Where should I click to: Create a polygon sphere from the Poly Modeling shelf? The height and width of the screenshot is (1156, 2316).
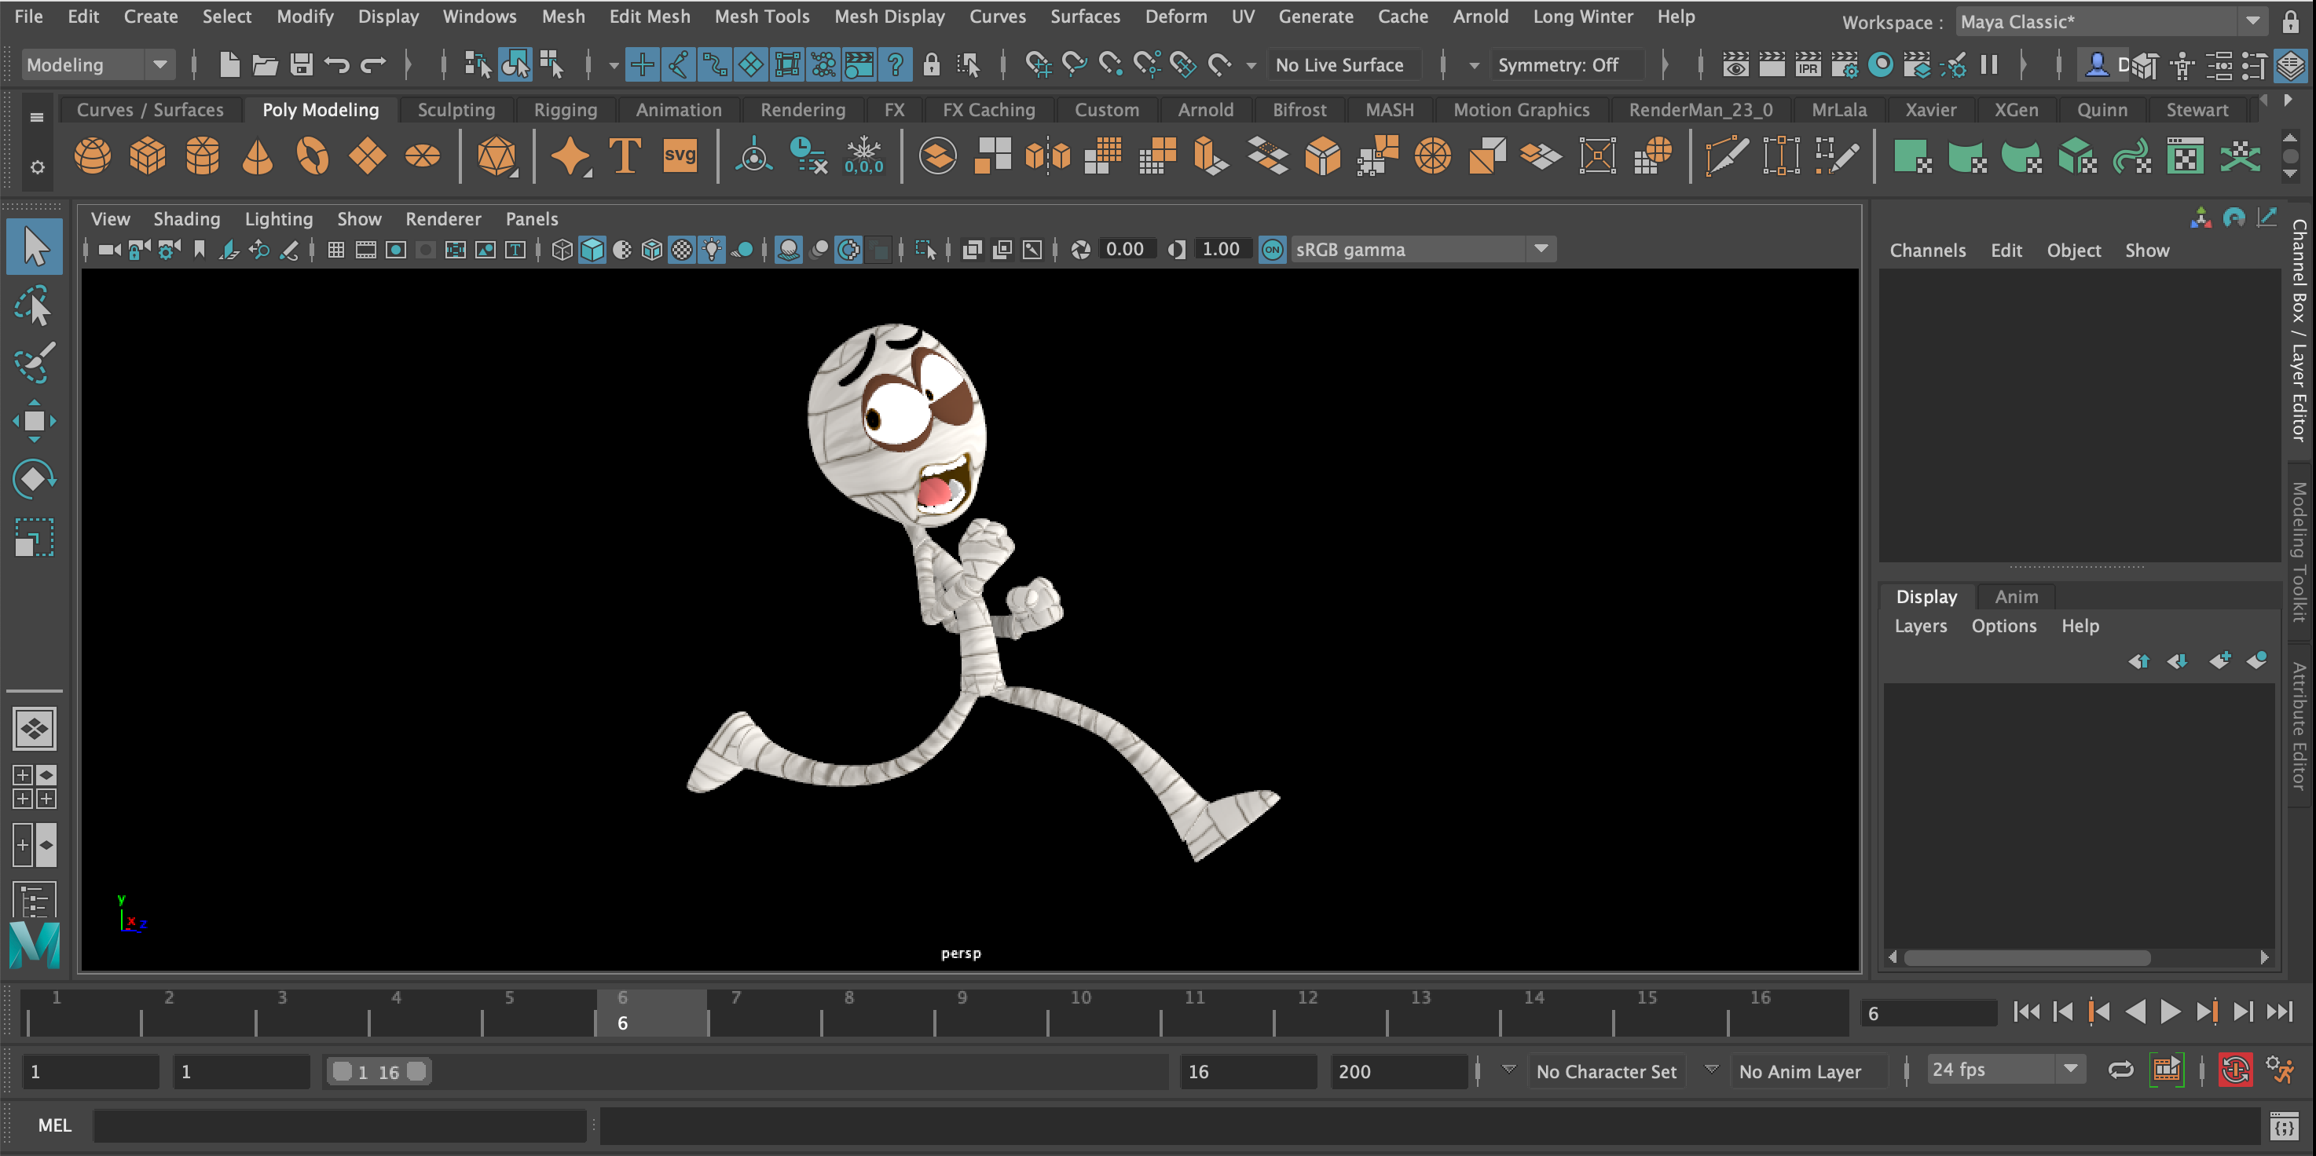pos(93,155)
